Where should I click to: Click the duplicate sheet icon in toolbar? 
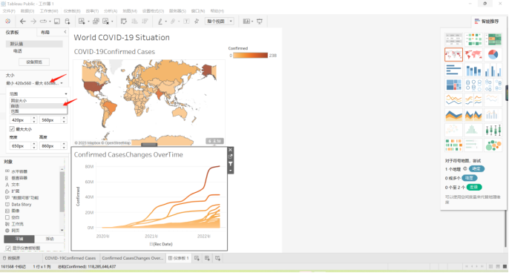[96, 22]
